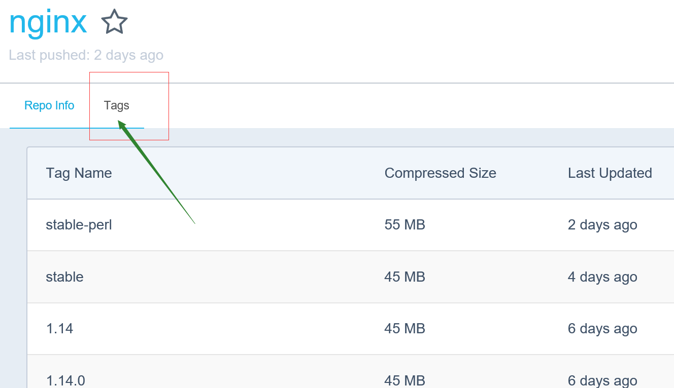Click the Last Updated column header
Screen dimensions: 674x388
click(x=610, y=173)
